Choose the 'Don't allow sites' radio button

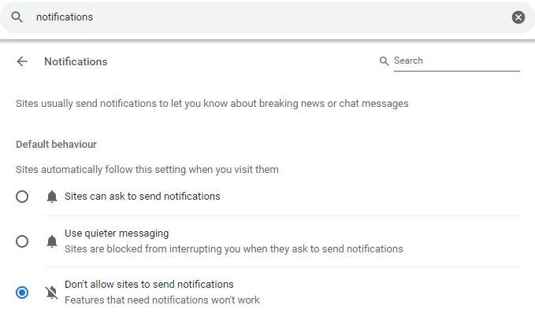coord(22,292)
